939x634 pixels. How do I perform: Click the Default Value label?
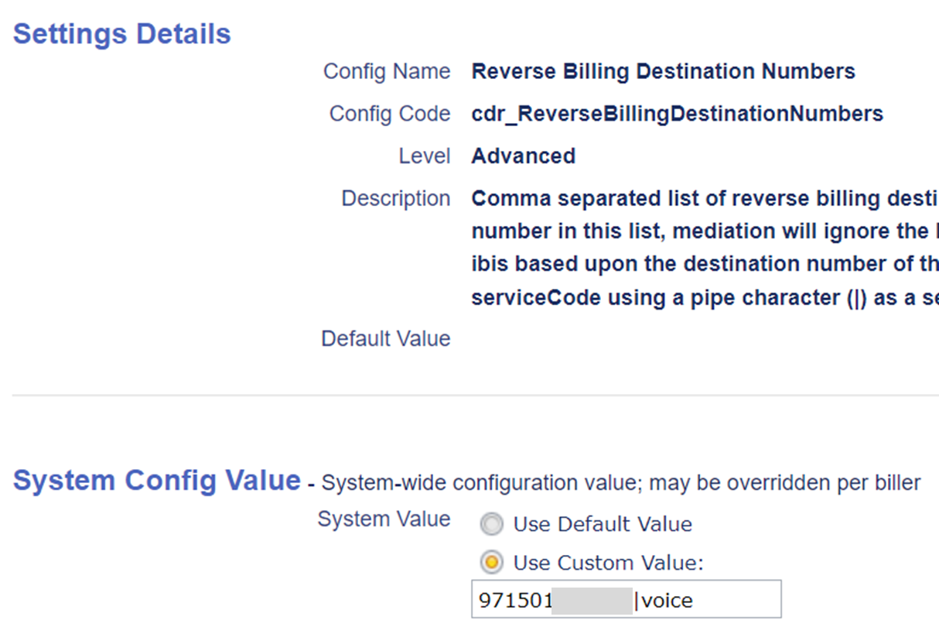click(x=385, y=339)
